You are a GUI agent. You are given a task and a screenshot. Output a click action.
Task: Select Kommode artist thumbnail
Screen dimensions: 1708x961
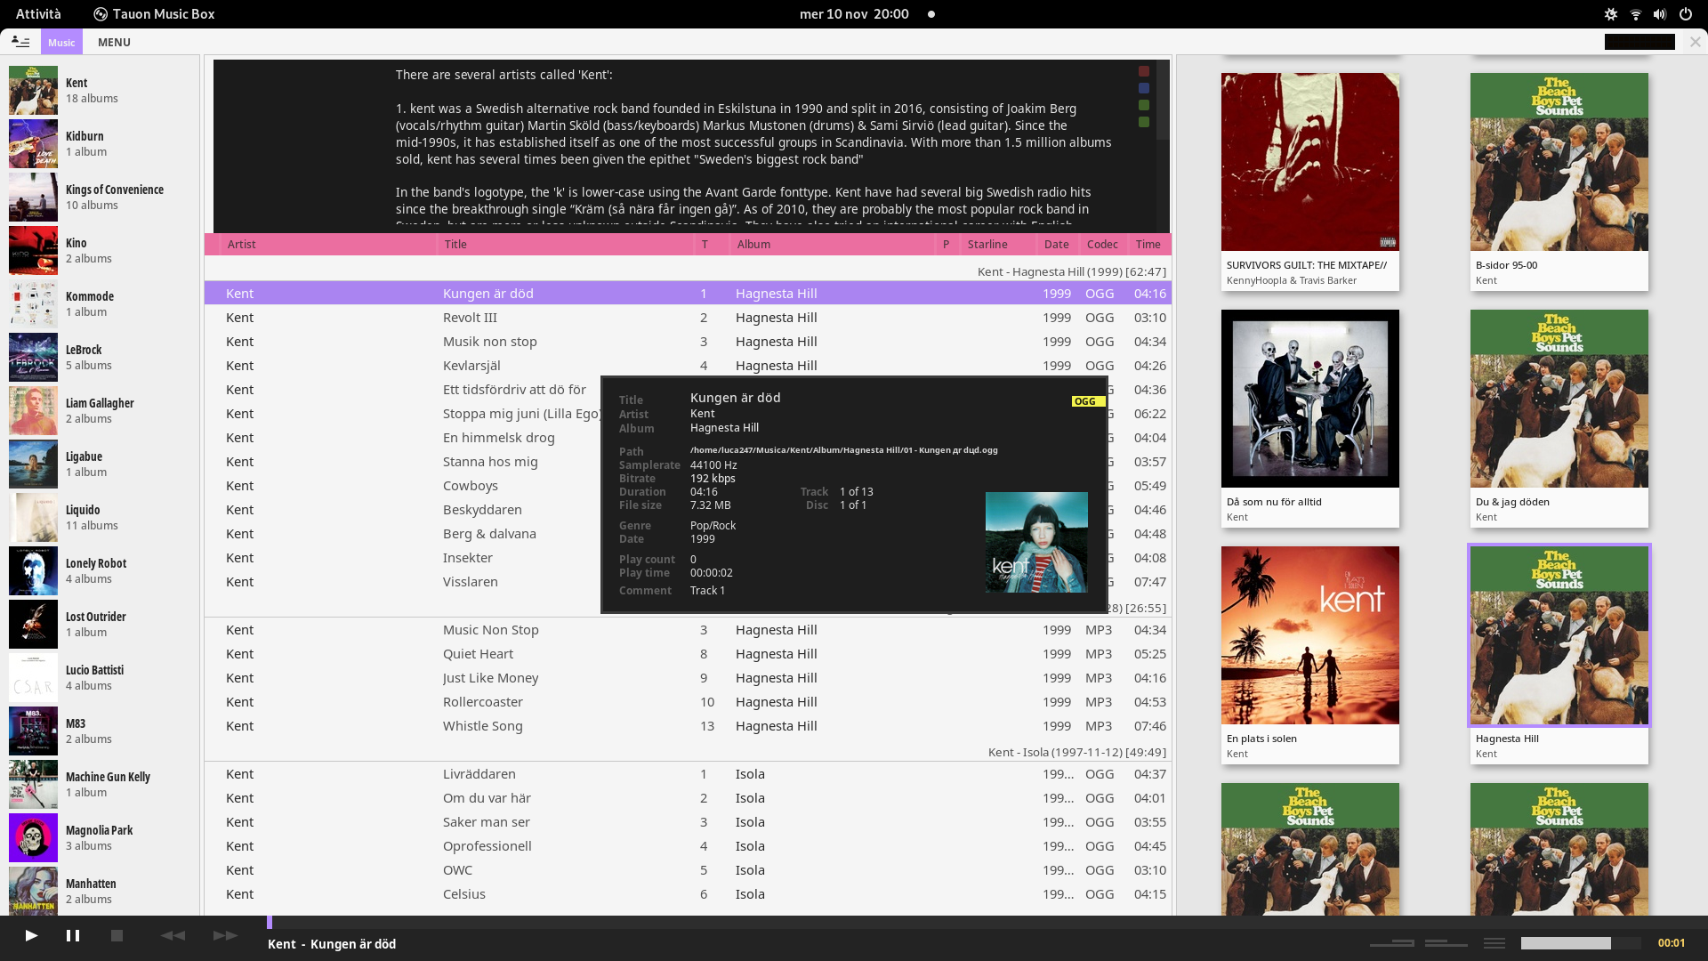[x=33, y=303]
